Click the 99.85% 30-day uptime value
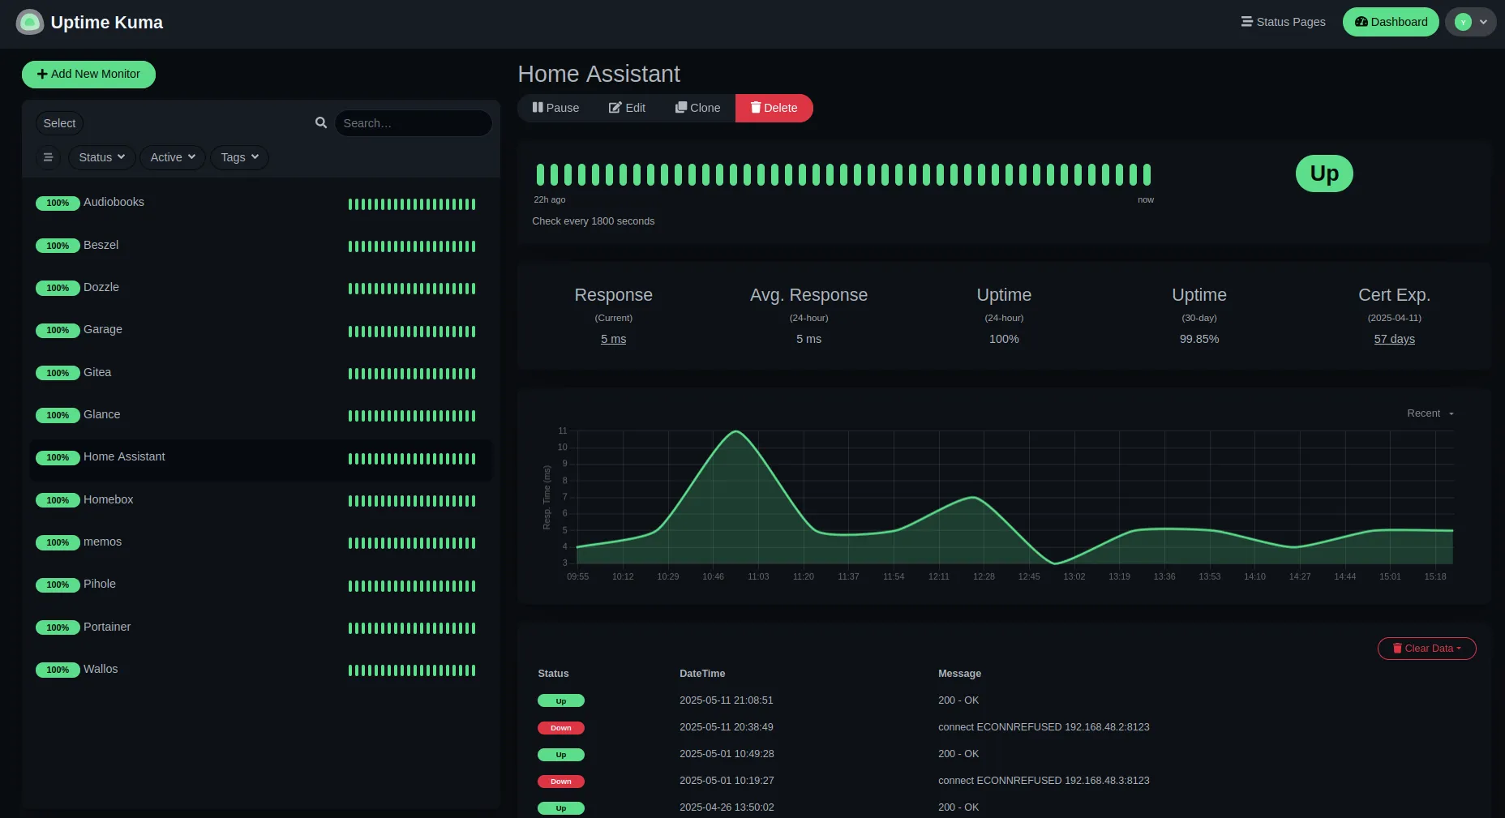The height and width of the screenshot is (818, 1505). 1199,339
